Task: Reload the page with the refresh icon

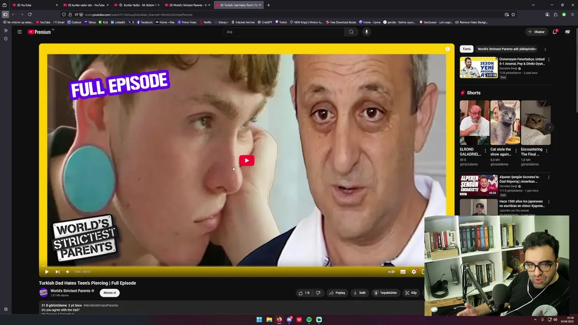Action: coord(30,14)
